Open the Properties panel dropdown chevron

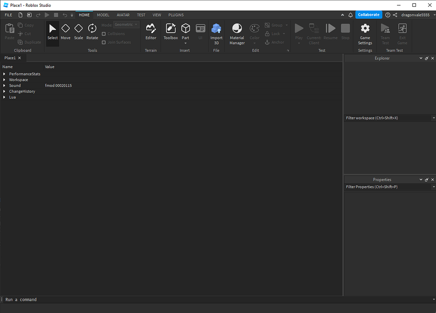coord(421,180)
